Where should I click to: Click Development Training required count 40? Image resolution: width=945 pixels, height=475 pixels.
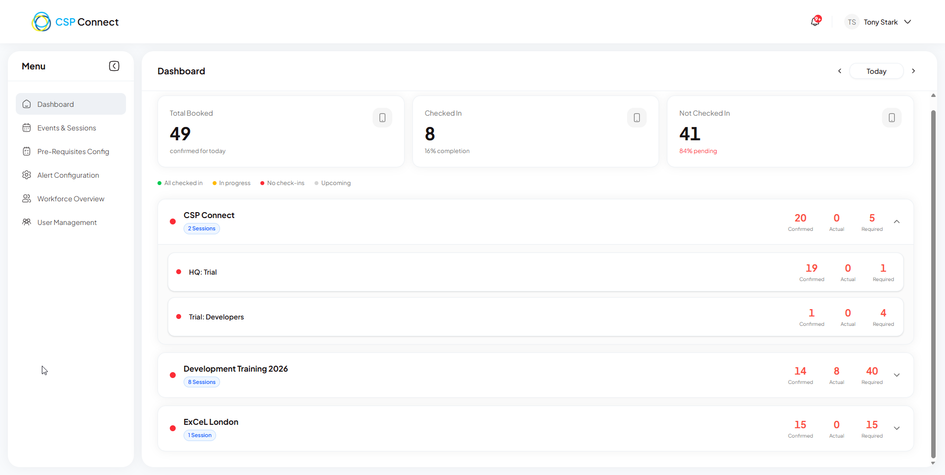coord(872,371)
